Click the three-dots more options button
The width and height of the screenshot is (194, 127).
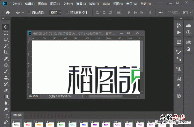pyautogui.click(x=160, y=12)
